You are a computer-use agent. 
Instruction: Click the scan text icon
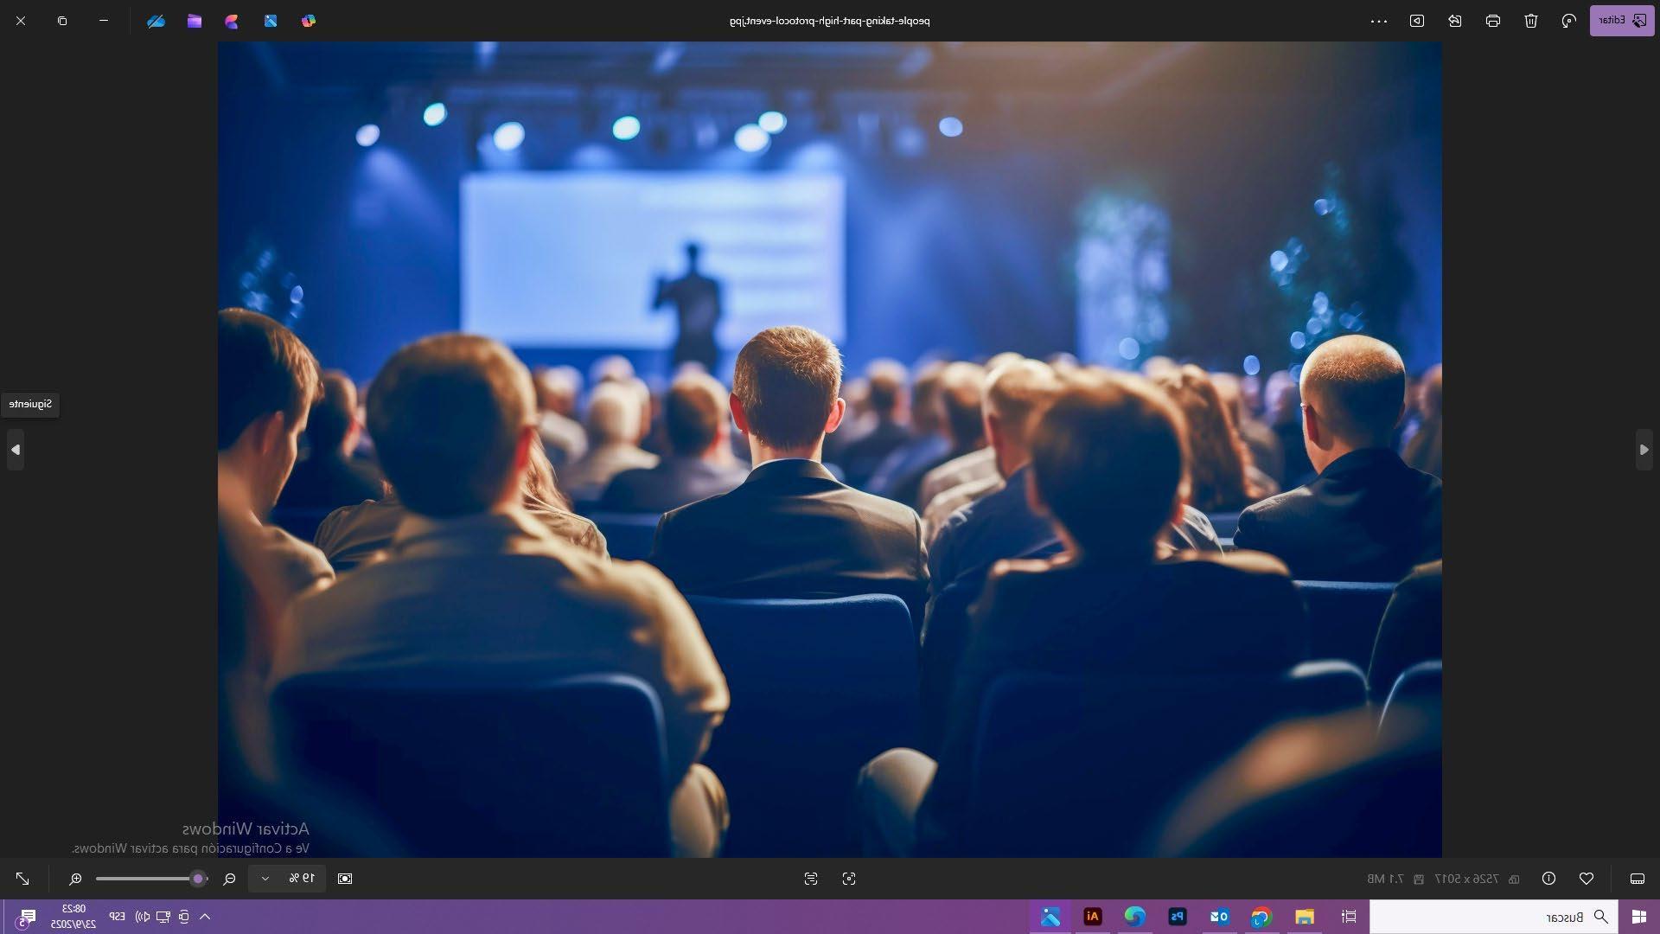(810, 879)
